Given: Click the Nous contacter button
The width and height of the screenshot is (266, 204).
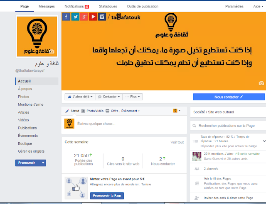Looking at the screenshot, I should [x=229, y=97].
